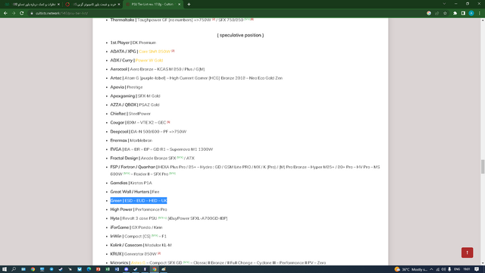Open Discord from the taskbar
This screenshot has width=485, height=273.
click(127, 269)
